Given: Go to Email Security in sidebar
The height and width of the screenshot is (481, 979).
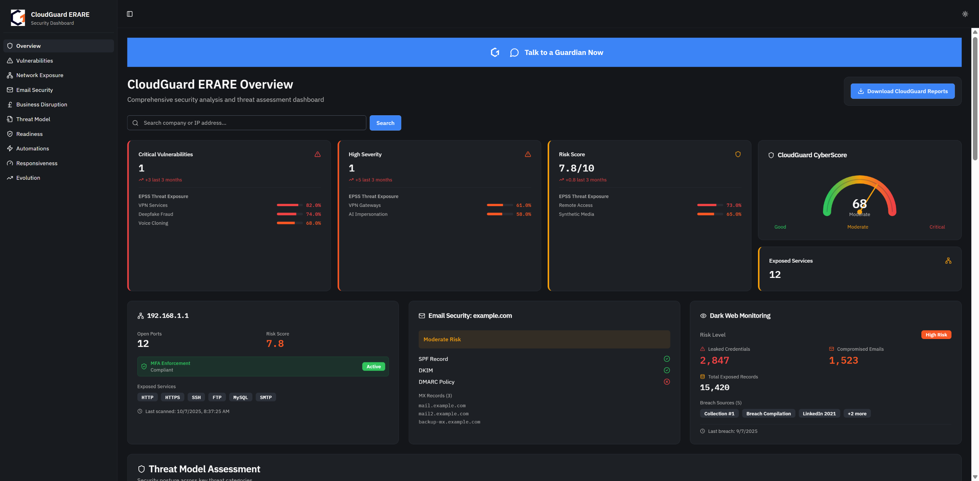Looking at the screenshot, I should click(x=34, y=90).
